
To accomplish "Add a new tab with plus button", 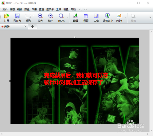I will [x=33, y=27].
